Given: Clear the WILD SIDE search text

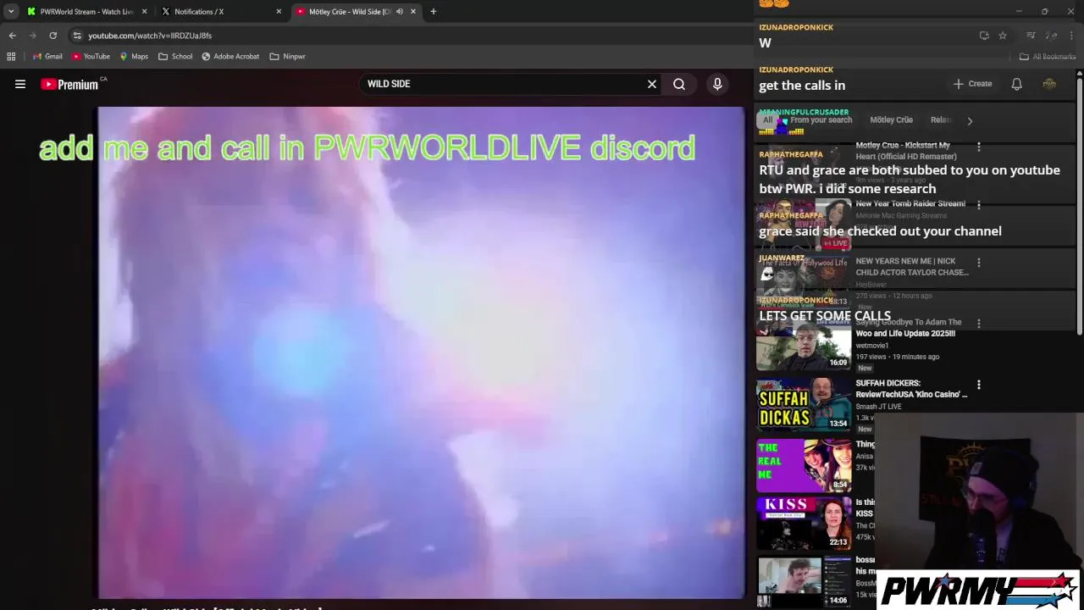Looking at the screenshot, I should tap(652, 84).
